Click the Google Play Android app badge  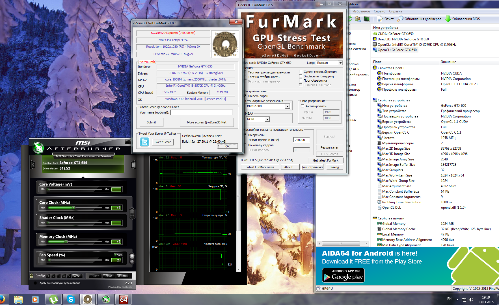(343, 275)
